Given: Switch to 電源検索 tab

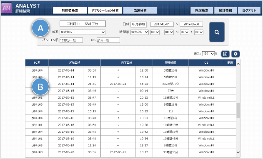Looking at the screenshot, I should (x=140, y=10).
